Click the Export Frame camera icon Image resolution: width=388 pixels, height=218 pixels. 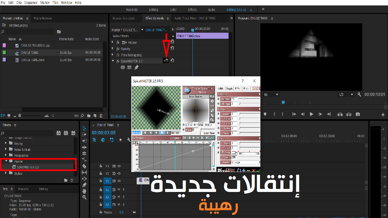coord(358,114)
